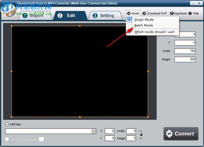Open the transparent color picker swatch
The width and height of the screenshot is (204, 147).
pos(41,139)
